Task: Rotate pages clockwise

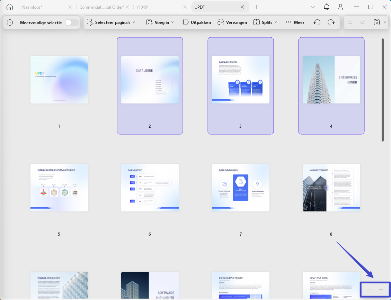Action: (x=331, y=22)
